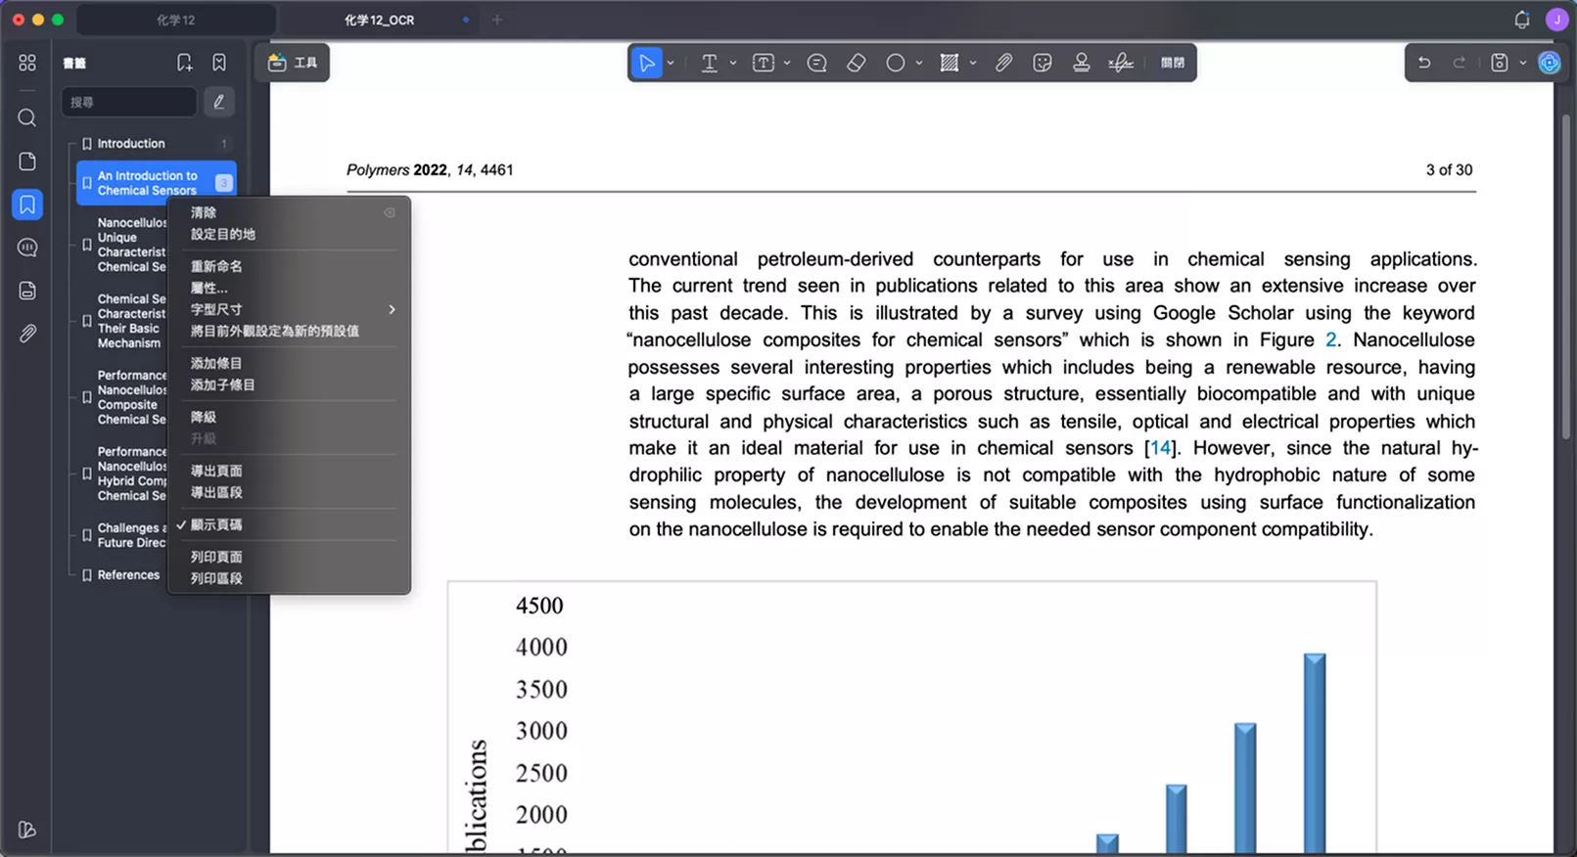The height and width of the screenshot is (857, 1577).
Task: Click the add bookmark icon
Action: [x=184, y=63]
